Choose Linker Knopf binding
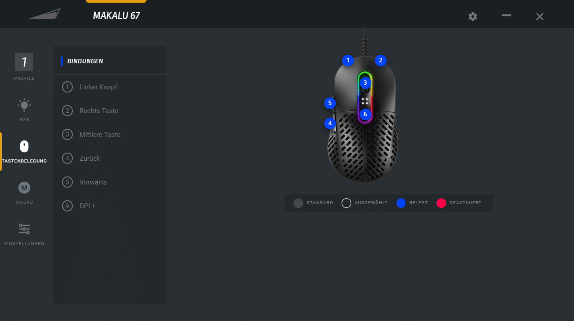The width and height of the screenshot is (574, 321). tap(110, 87)
